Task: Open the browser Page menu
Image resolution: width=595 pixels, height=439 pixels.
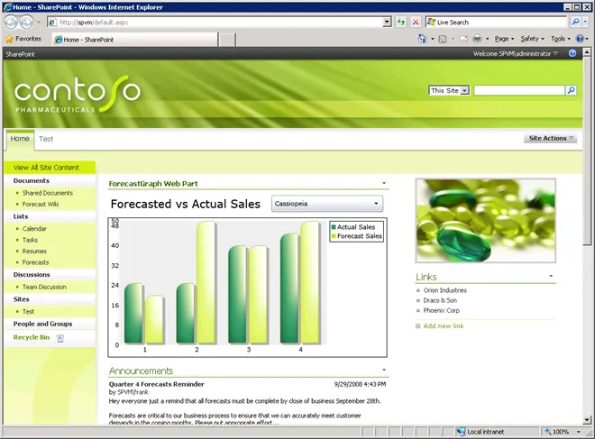Action: pyautogui.click(x=504, y=40)
